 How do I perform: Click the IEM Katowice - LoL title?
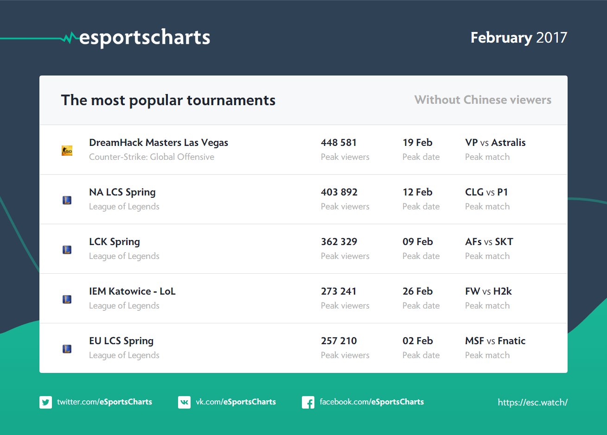coord(132,291)
